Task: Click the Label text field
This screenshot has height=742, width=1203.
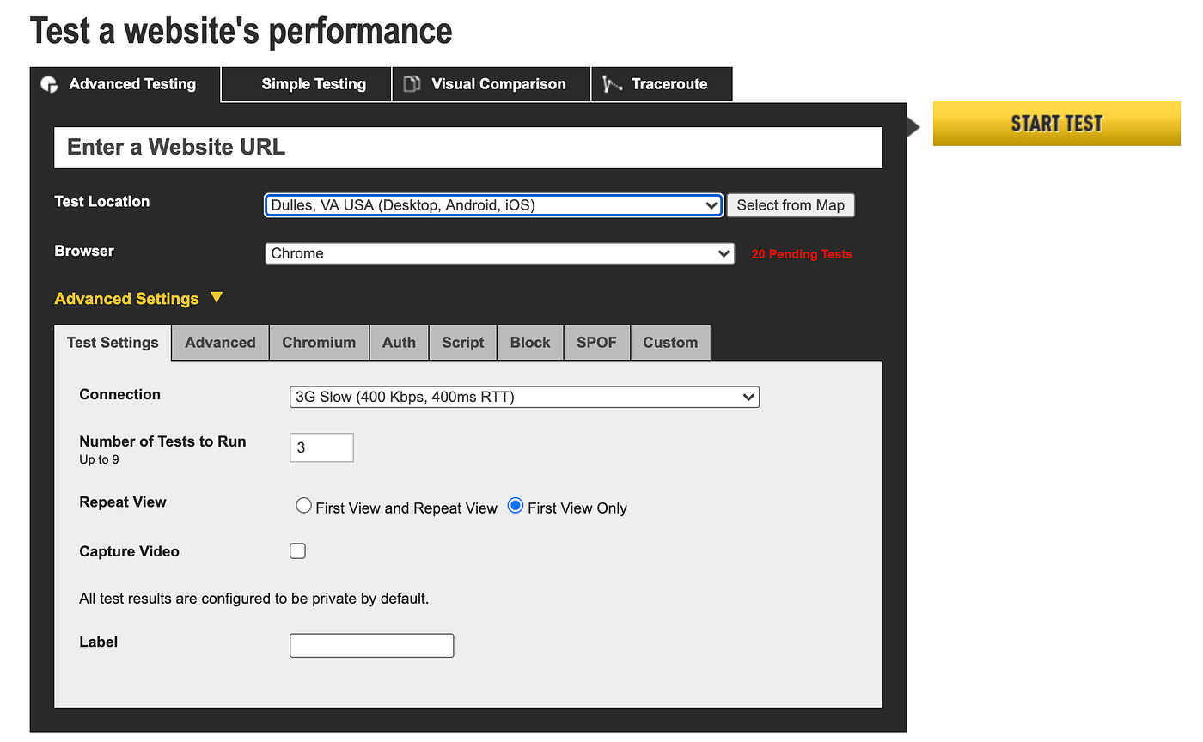Action: point(371,645)
